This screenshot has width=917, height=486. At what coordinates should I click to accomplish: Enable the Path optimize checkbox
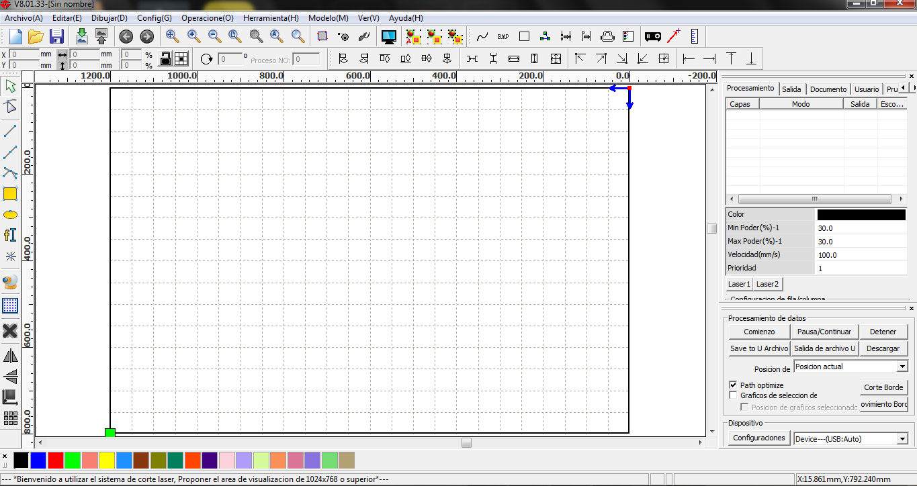733,385
